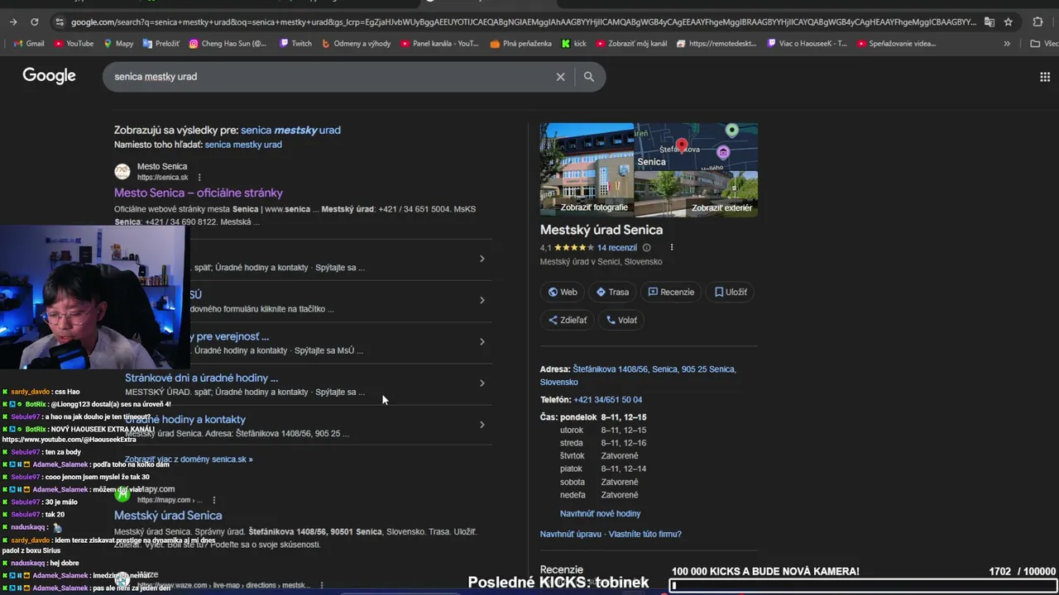Click the 100 000 KICKS progress bar
The height and width of the screenshot is (595, 1059).
click(863, 585)
